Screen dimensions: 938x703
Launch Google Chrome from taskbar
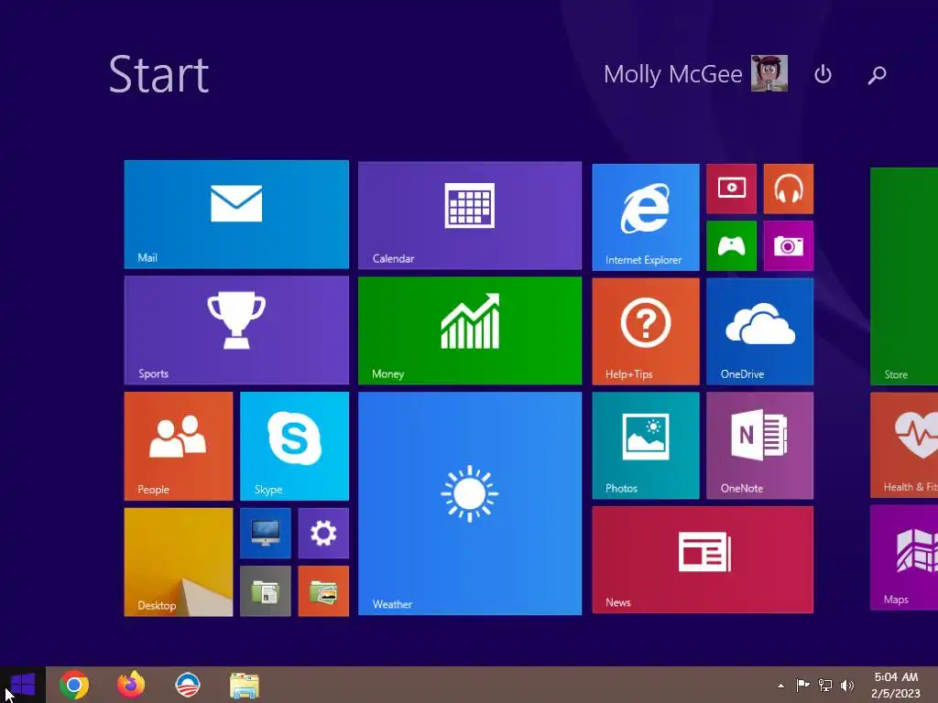click(x=74, y=685)
